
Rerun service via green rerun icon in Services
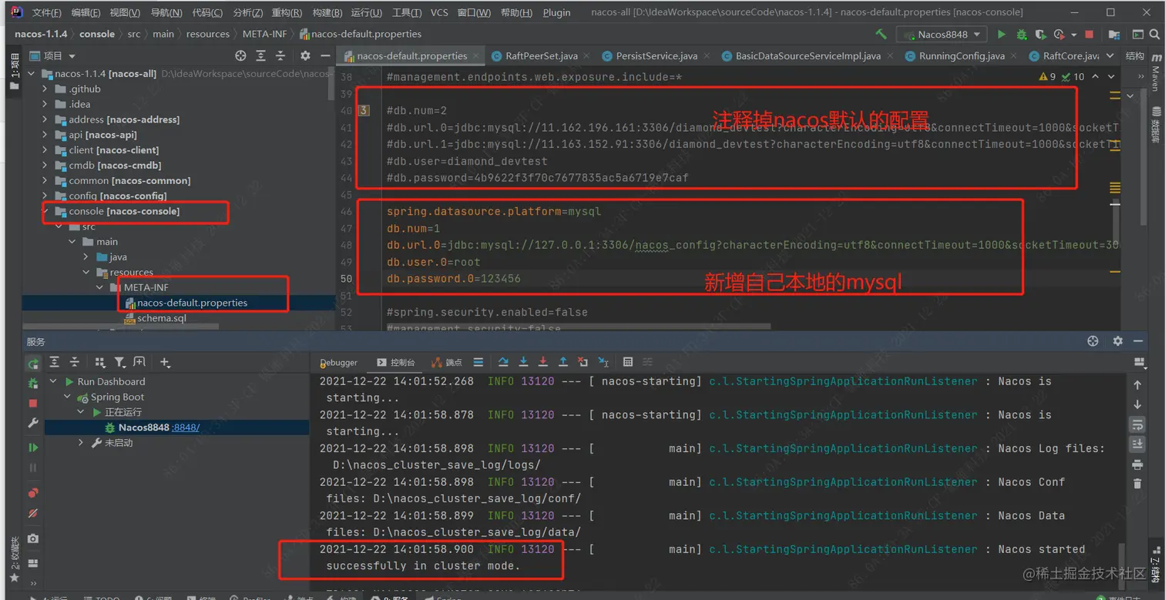click(x=33, y=363)
